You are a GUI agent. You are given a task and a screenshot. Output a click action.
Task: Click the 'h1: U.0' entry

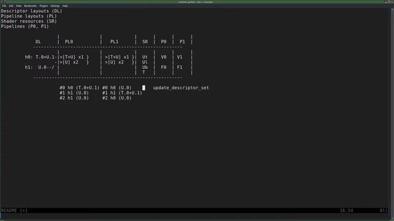(36, 67)
